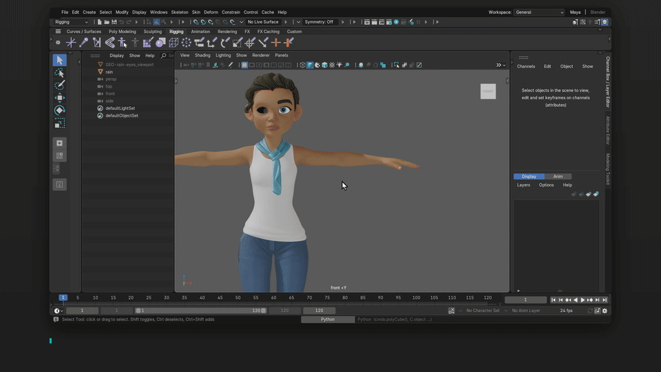Click the save scene disk icon

click(114, 22)
